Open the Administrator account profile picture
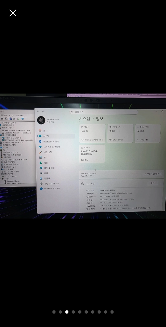 [x=41, y=120]
